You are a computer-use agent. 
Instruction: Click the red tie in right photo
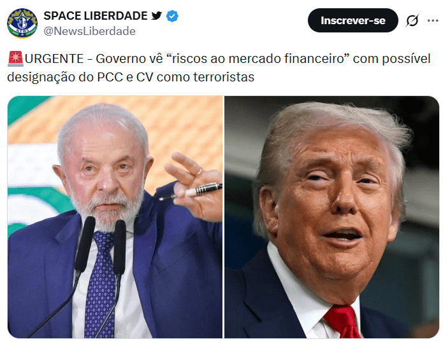tap(342, 322)
